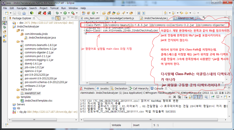234x130 pixels.
Task: Click the New Java Package icon
Action: coord(89,13)
